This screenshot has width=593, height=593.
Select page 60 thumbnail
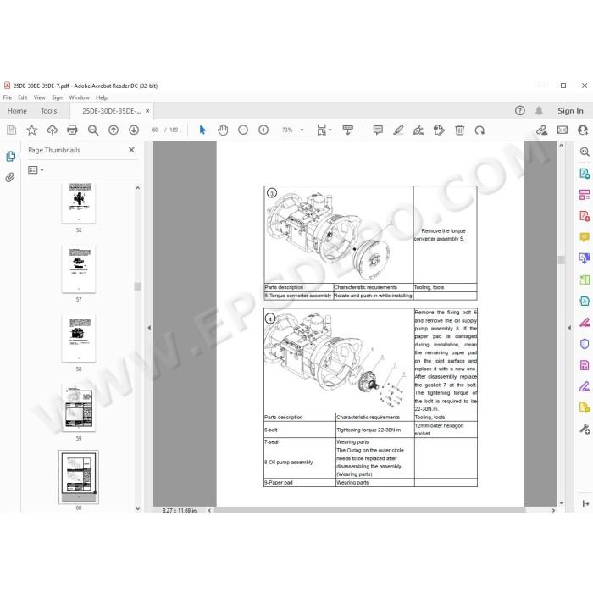coord(78,477)
